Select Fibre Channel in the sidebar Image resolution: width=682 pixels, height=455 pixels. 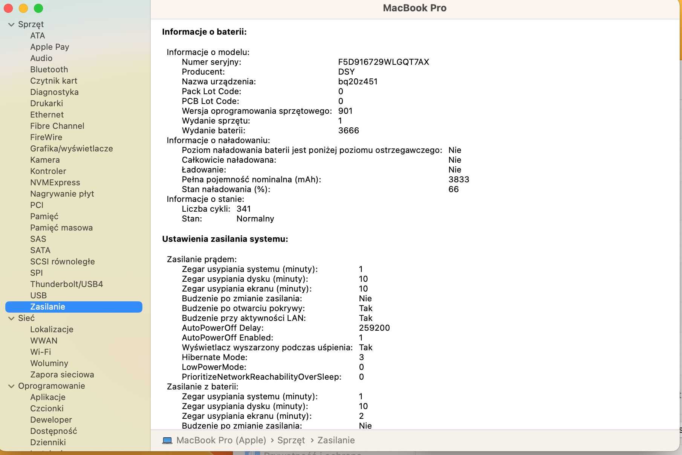57,126
